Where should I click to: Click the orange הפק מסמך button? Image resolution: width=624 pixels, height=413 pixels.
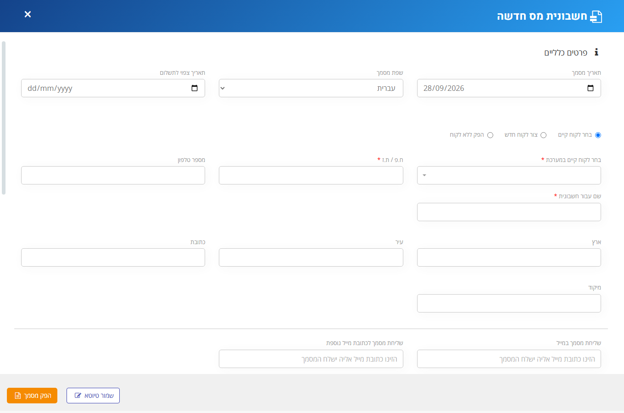pos(32,396)
